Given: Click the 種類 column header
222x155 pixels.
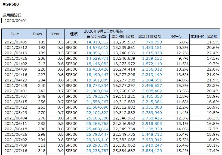Looking at the screenshot, I should 74,34.
